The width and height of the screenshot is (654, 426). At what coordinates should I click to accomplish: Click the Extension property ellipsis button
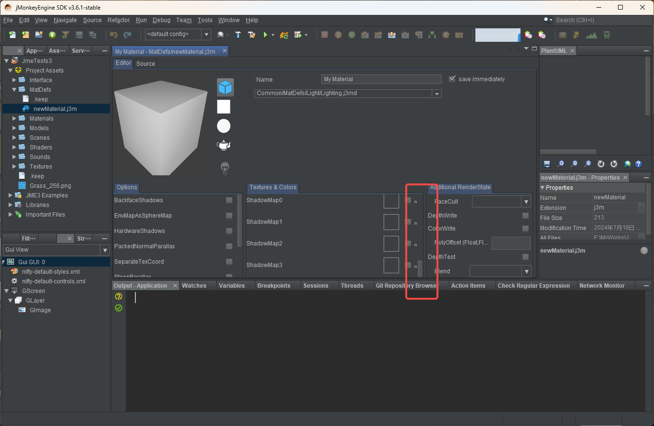pyautogui.click(x=642, y=208)
